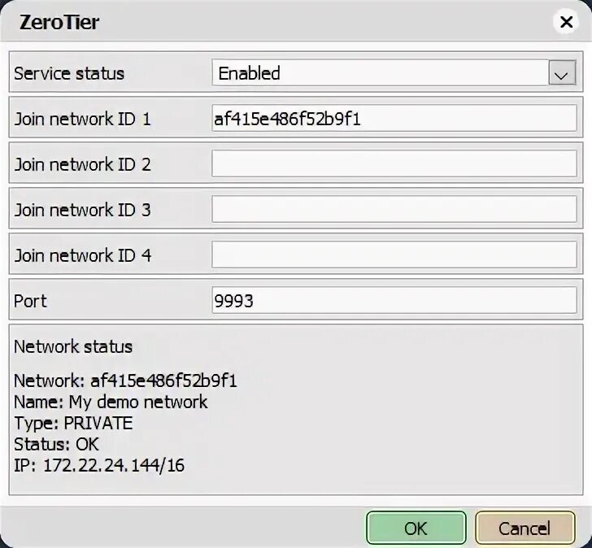Close the ZeroTier dialog with the X icon
This screenshot has width=592, height=548.
tap(566, 22)
